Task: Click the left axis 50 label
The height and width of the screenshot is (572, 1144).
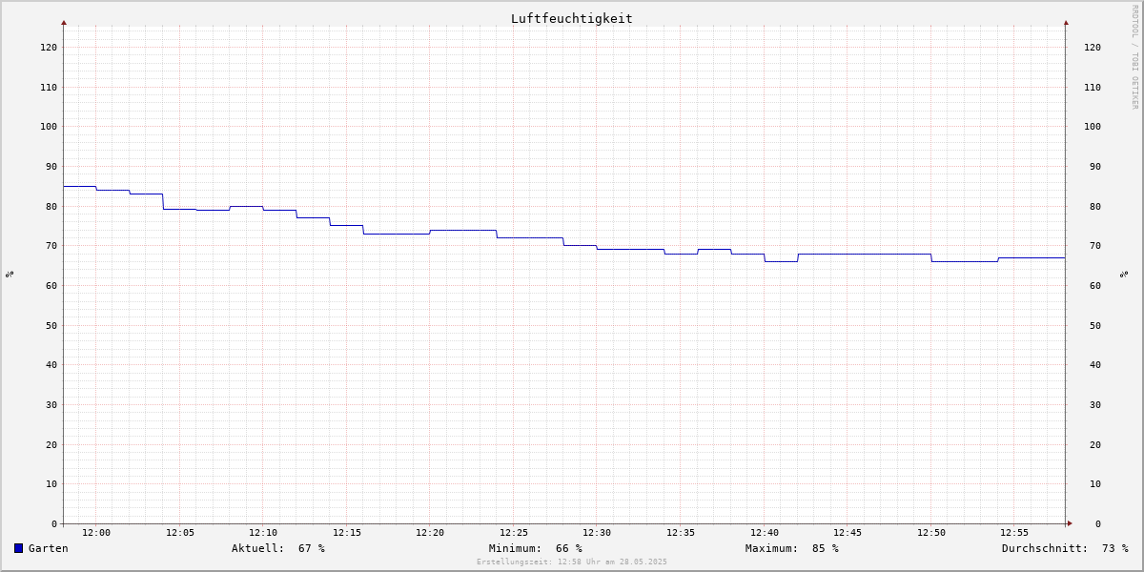Action: pos(51,325)
